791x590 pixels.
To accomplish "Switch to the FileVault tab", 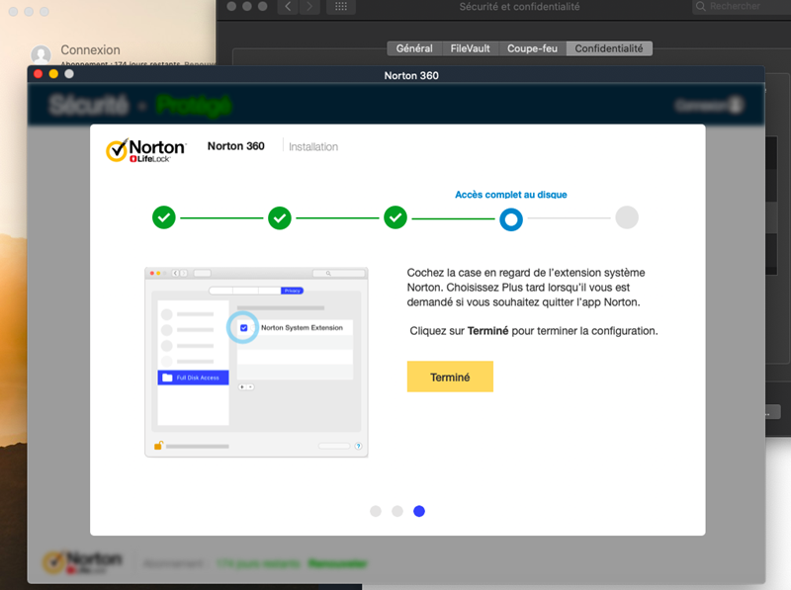I will coord(471,48).
